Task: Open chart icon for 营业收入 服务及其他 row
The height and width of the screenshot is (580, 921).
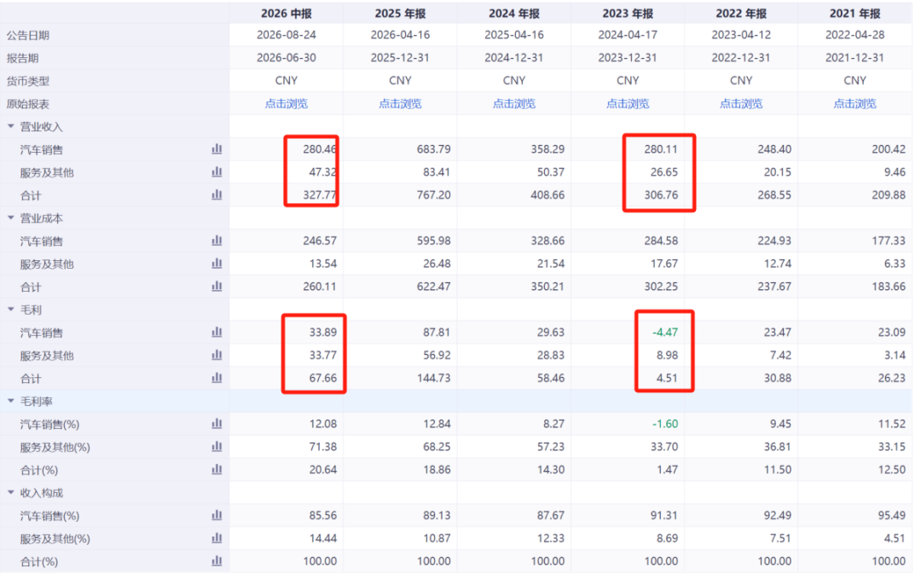Action: pyautogui.click(x=217, y=172)
